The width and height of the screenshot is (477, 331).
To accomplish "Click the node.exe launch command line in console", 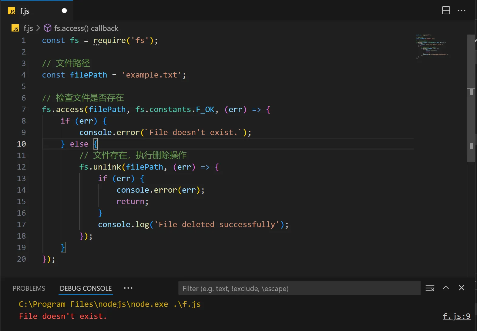I will point(110,304).
